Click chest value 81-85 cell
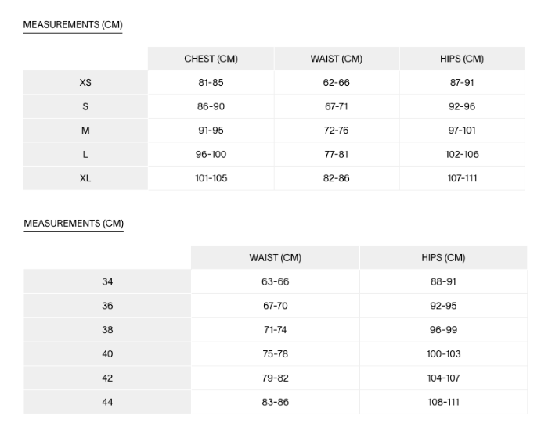Screen dimensions: 559x441 [x=211, y=82]
